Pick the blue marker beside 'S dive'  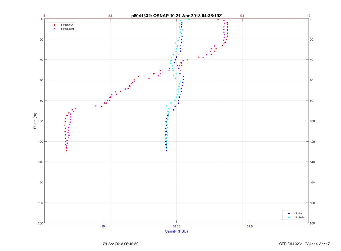point(289,213)
